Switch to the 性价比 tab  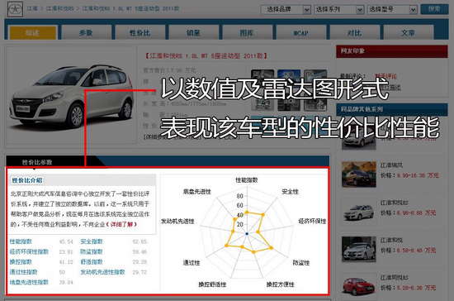pyautogui.click(x=140, y=32)
